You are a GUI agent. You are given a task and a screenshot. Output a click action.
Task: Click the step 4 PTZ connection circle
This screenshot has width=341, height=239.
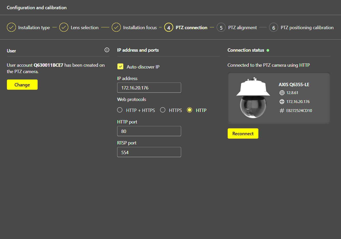coord(169,28)
